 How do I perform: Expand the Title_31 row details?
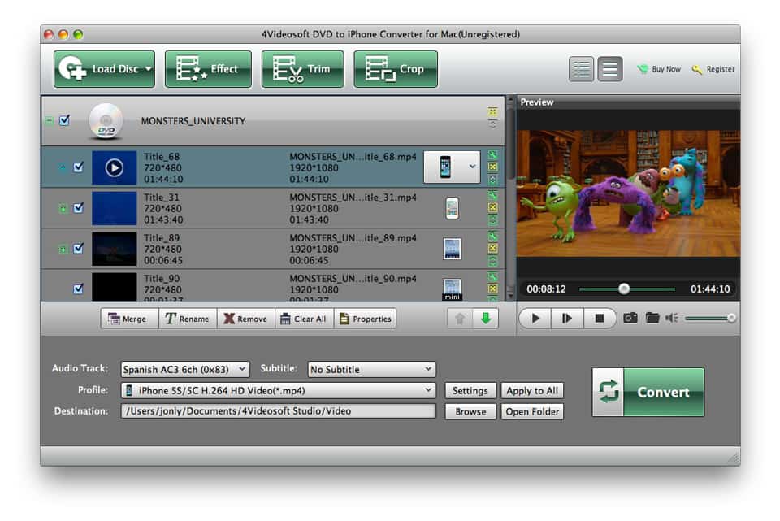[x=63, y=209]
